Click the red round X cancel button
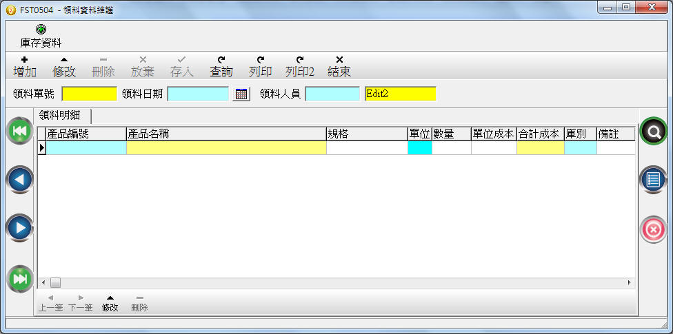Image resolution: width=673 pixels, height=334 pixels. [653, 230]
